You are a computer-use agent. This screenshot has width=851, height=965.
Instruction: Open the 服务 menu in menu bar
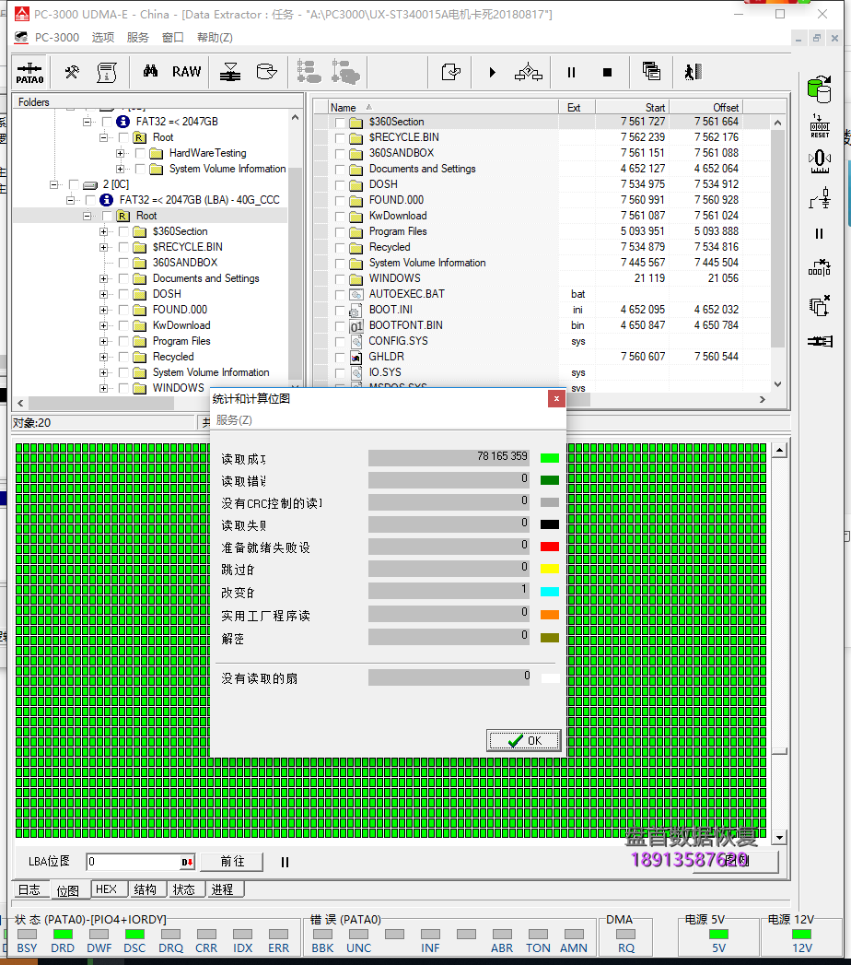pos(137,38)
